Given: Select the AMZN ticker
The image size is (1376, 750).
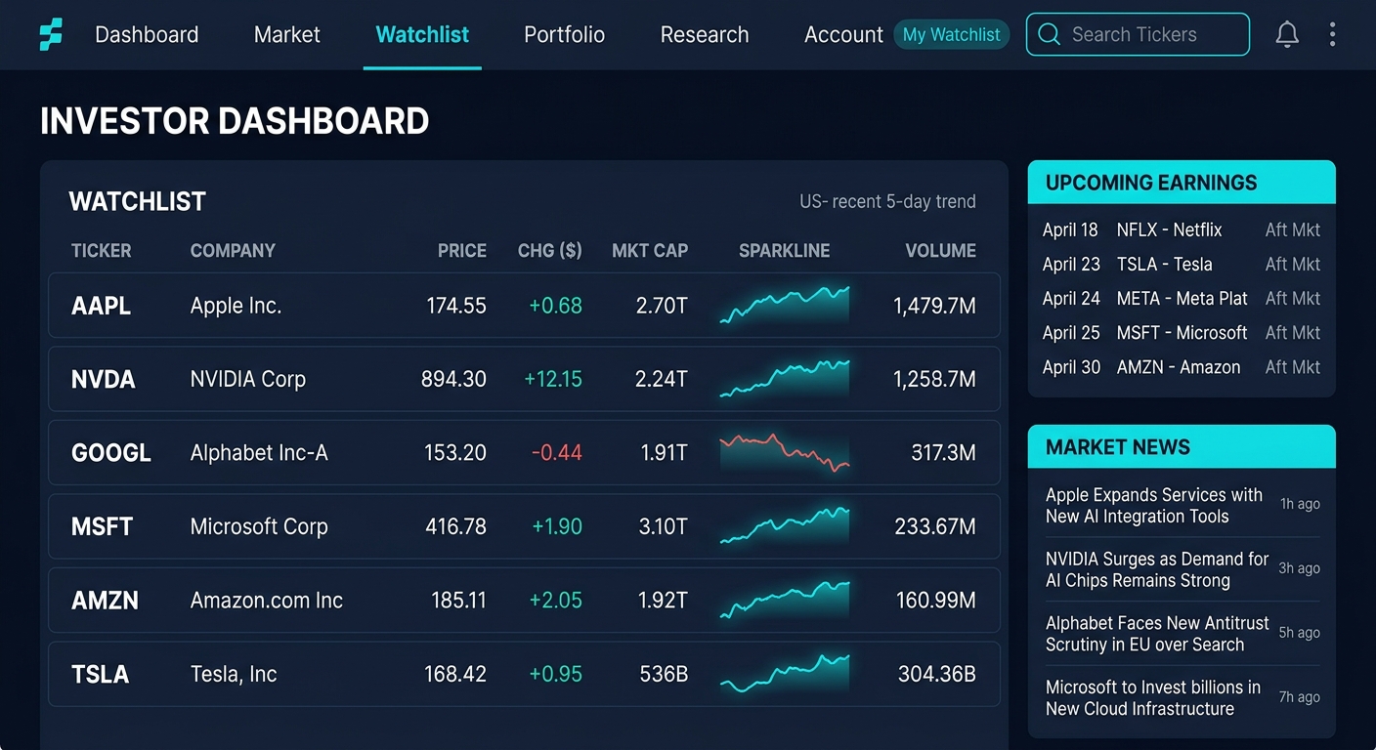Looking at the screenshot, I should coord(105,600).
